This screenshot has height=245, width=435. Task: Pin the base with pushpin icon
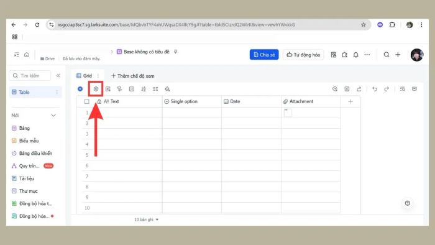(176, 52)
